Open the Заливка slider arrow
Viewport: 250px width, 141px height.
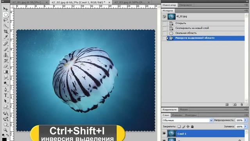pos(246,127)
